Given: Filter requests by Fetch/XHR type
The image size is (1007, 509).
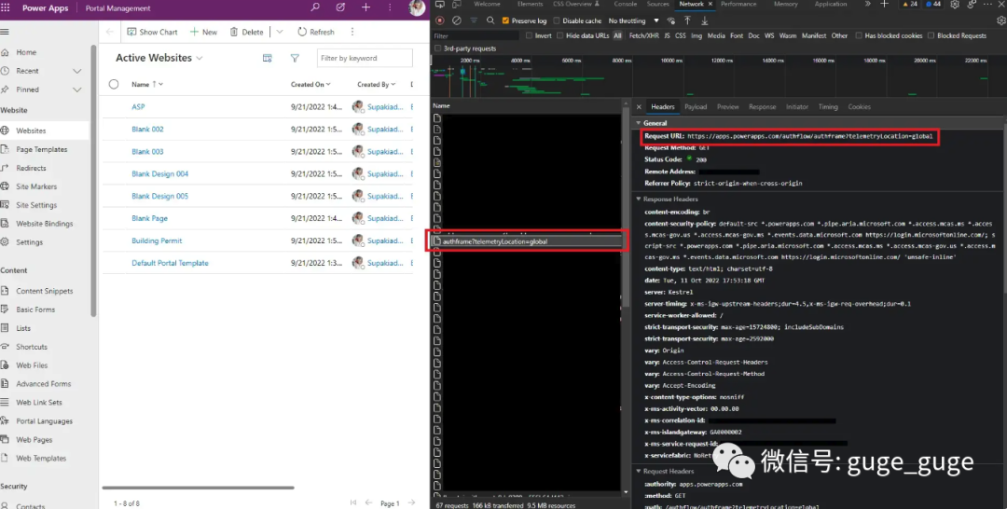Looking at the screenshot, I should click(642, 36).
